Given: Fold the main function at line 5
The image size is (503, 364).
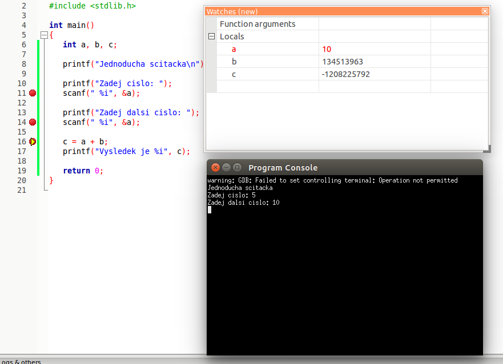Looking at the screenshot, I should pos(45,35).
